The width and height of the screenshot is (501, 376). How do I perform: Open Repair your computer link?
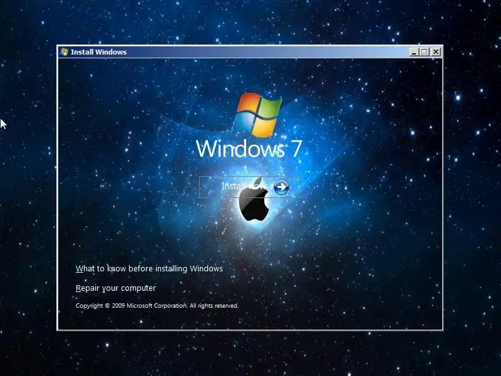(116, 288)
